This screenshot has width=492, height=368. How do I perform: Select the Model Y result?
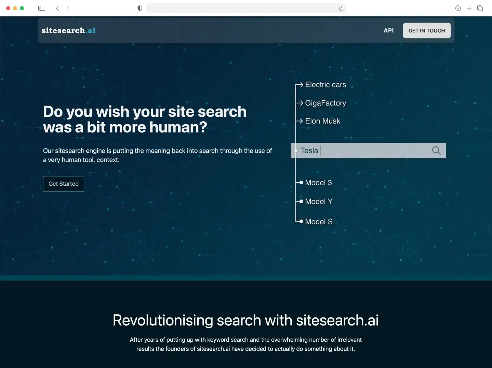pyautogui.click(x=319, y=201)
